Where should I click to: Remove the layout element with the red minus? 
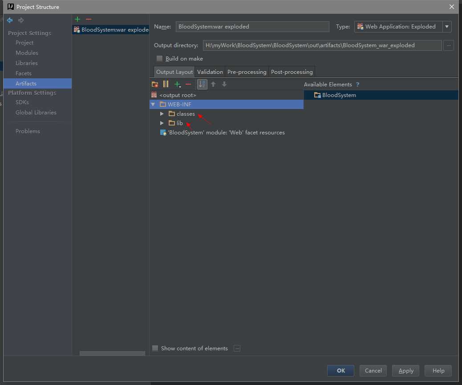[x=188, y=85]
